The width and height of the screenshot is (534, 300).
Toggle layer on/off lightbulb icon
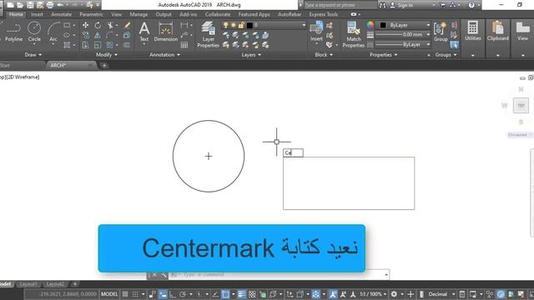(x=225, y=25)
